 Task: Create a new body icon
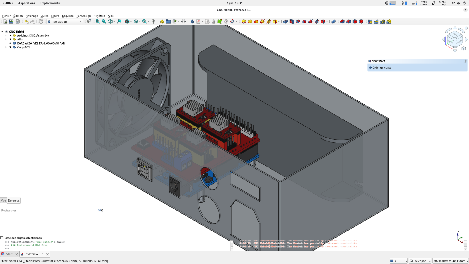coord(192,21)
